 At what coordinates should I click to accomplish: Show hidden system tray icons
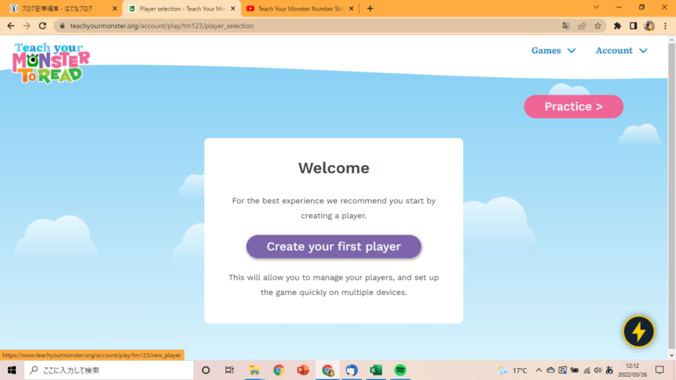click(x=539, y=370)
